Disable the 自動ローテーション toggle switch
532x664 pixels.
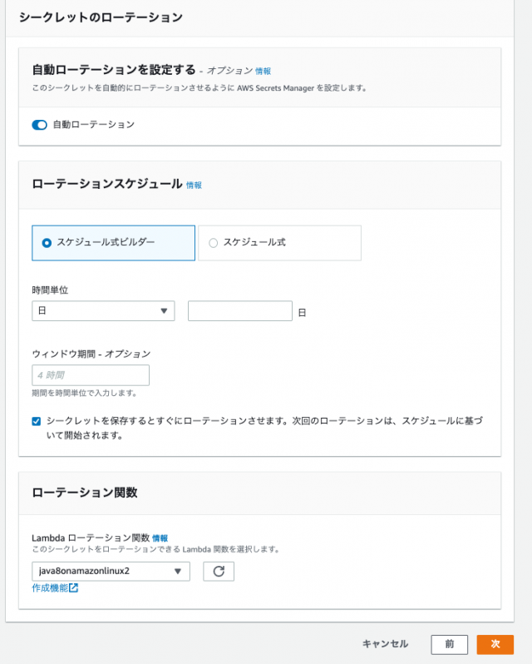tap(39, 125)
